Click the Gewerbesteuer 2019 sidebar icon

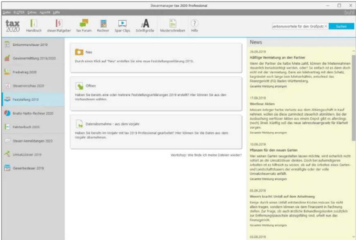7,168
